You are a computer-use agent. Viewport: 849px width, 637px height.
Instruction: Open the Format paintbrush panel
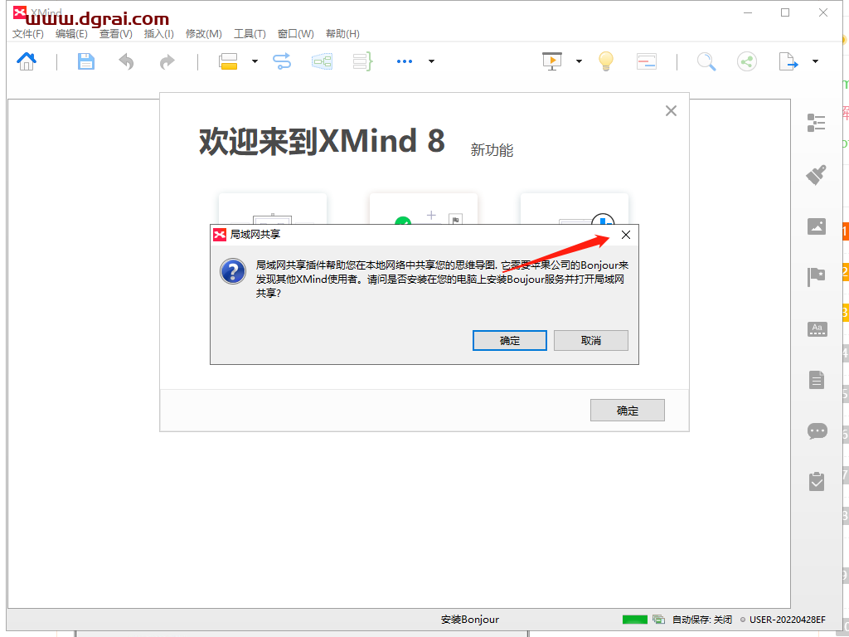tap(817, 175)
